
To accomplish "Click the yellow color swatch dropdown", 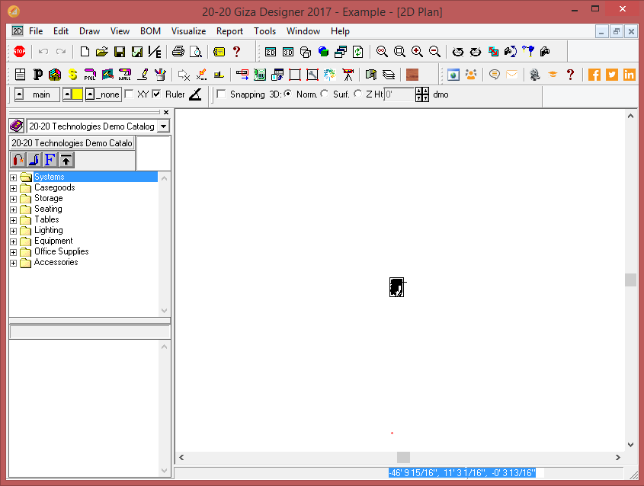I will [72, 94].
